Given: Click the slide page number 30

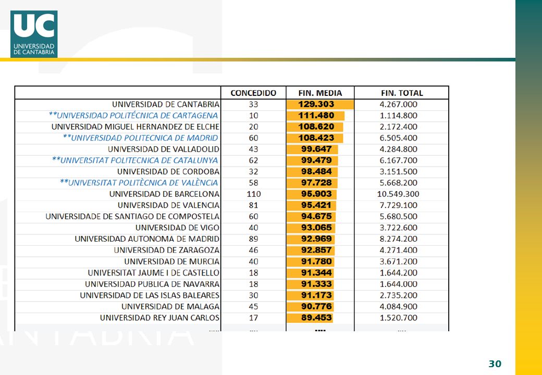Looking at the screenshot, I should [x=495, y=364].
